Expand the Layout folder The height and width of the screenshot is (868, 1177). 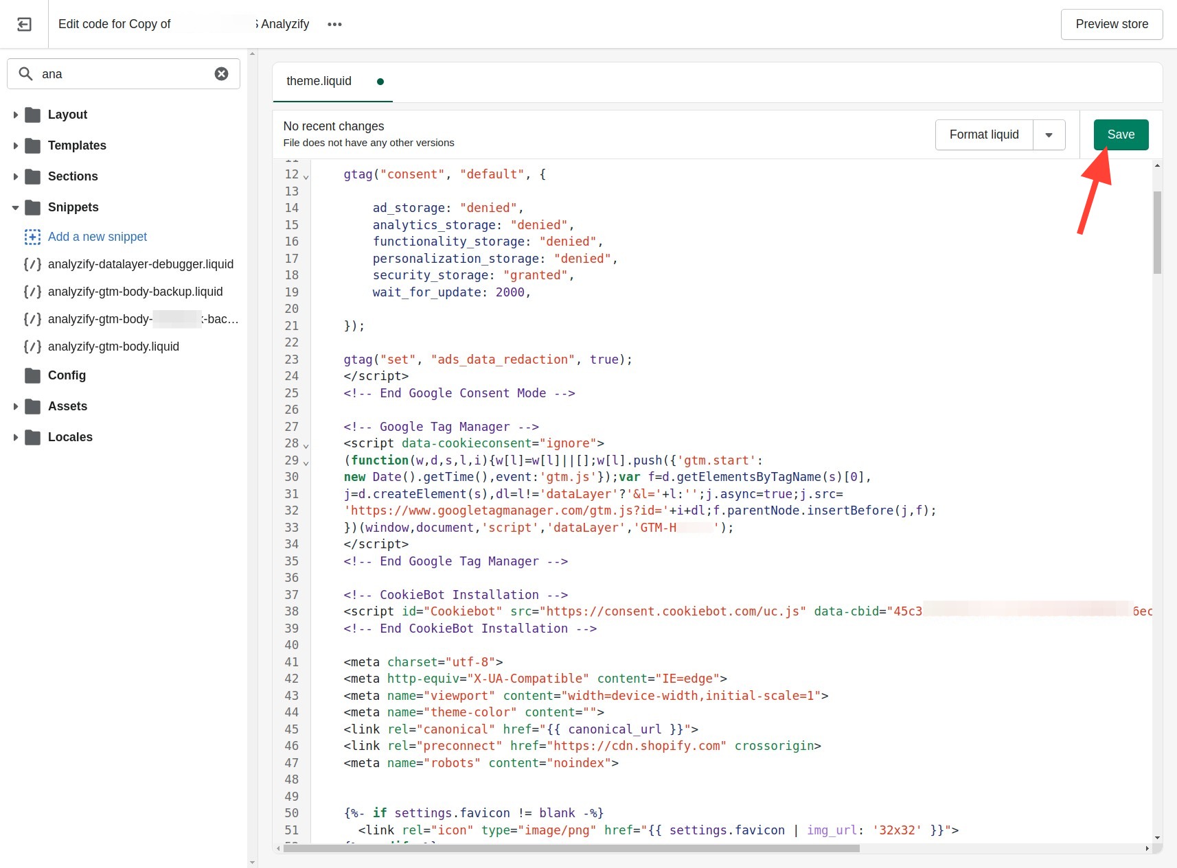[x=15, y=115]
